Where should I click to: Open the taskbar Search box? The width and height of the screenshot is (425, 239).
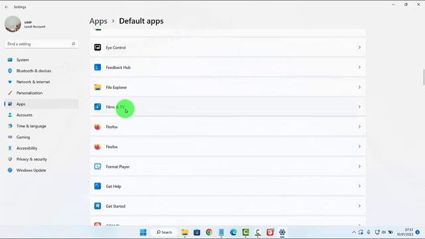(x=164, y=232)
